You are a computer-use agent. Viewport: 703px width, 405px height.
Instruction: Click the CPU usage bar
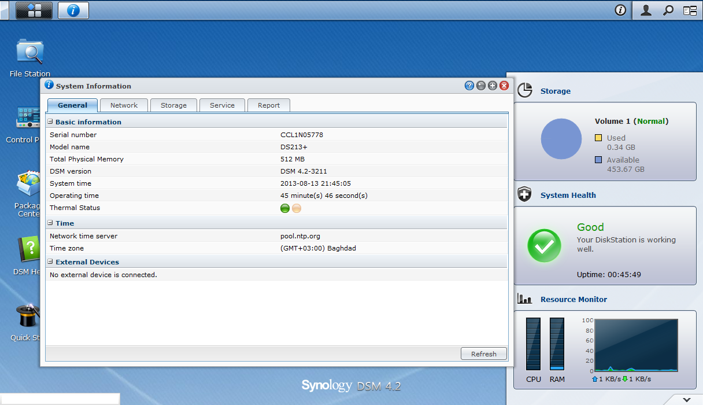(533, 344)
